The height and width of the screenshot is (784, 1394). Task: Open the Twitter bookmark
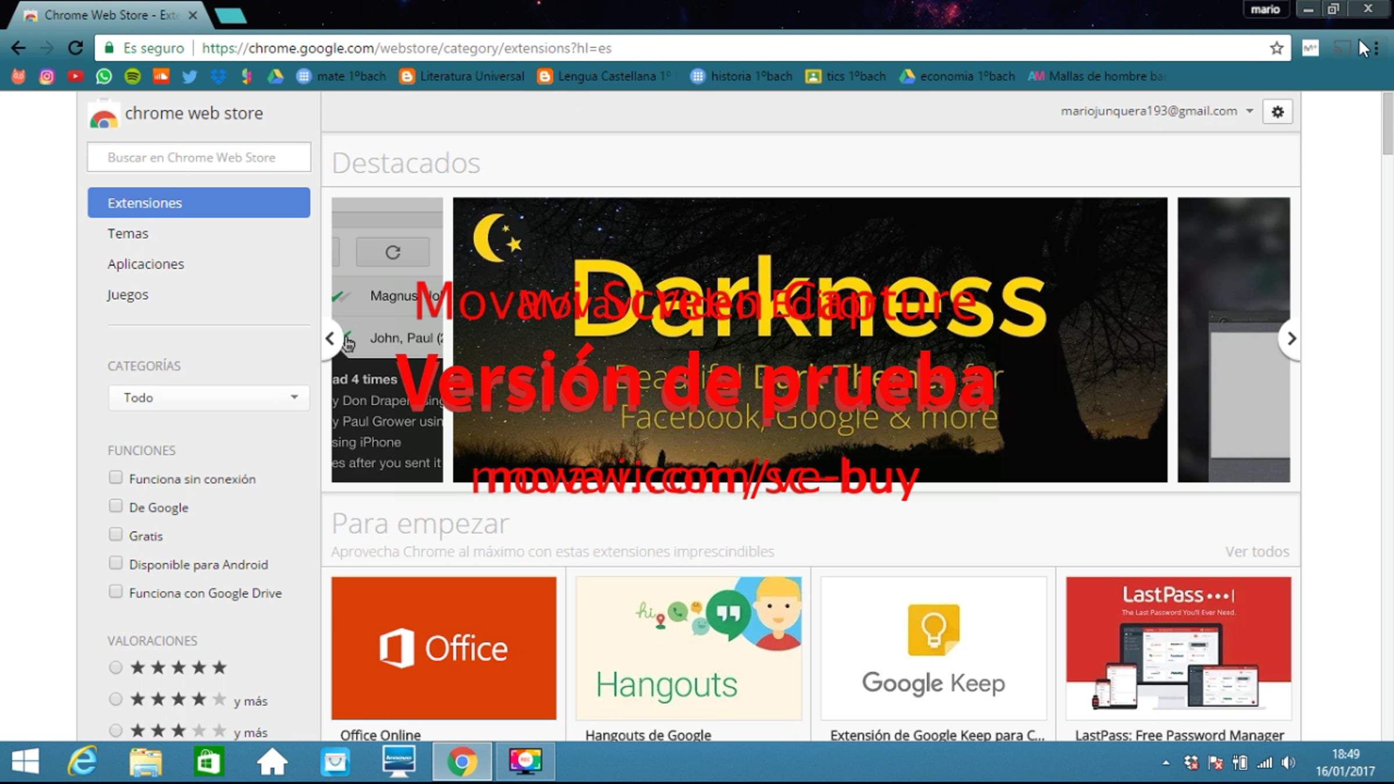(x=189, y=76)
